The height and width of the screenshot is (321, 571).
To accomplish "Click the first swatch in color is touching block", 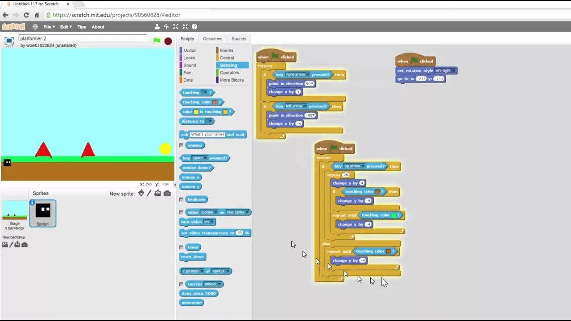I will click(x=196, y=112).
